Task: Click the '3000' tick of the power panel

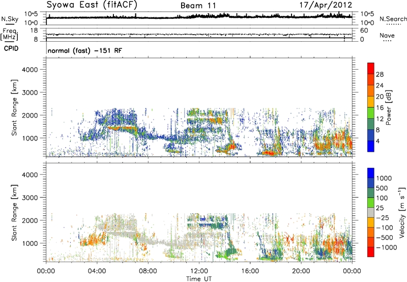Action: click(x=30, y=93)
